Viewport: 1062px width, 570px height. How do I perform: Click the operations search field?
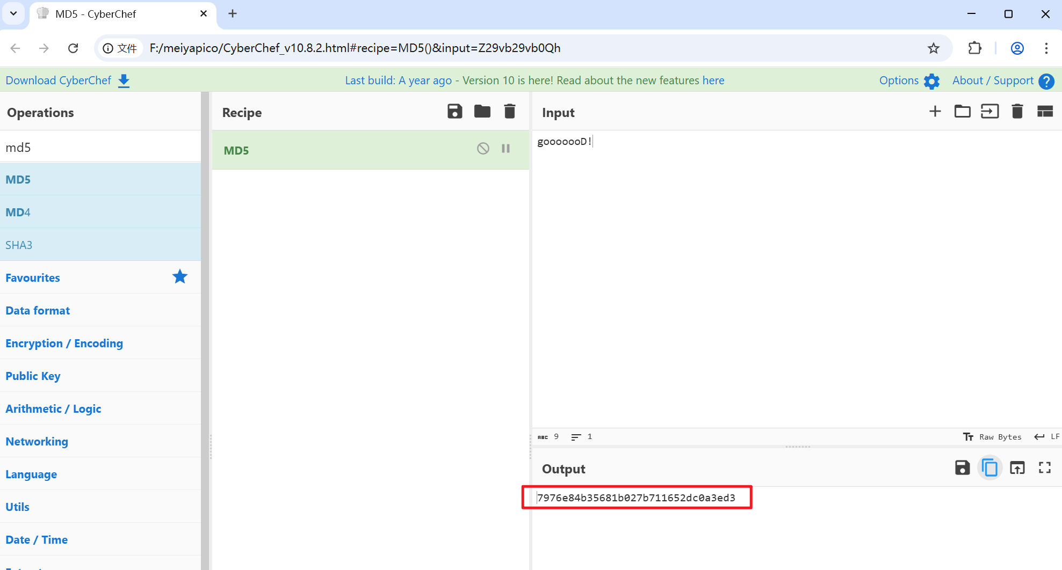(x=100, y=147)
